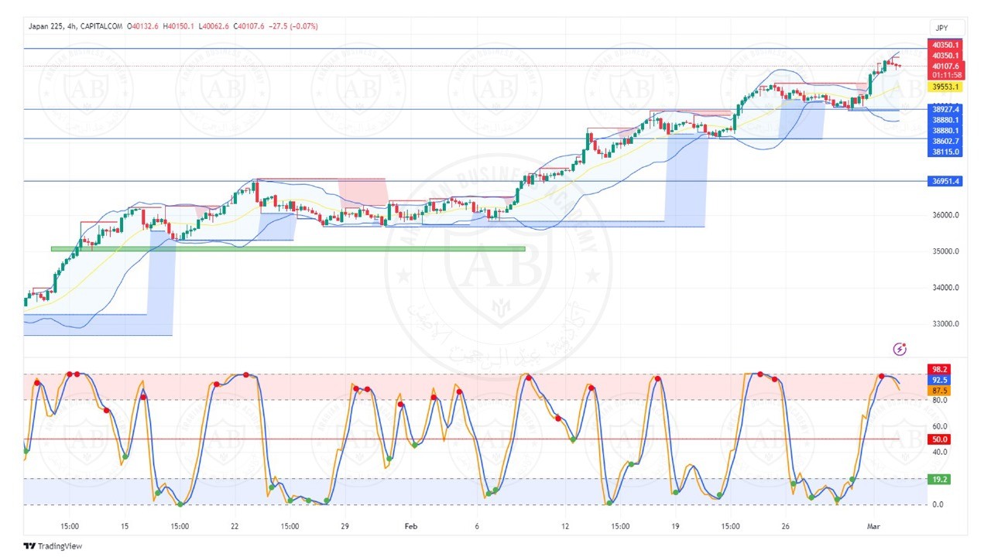The image size is (991, 557).
Task: Click the 01:11:58 candle countdown timer
Action: coord(947,75)
